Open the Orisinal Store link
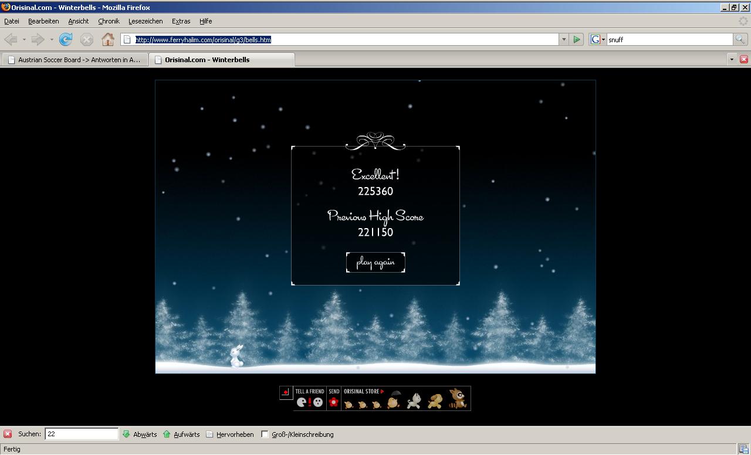Viewport: 751px width, 455px height. (364, 391)
